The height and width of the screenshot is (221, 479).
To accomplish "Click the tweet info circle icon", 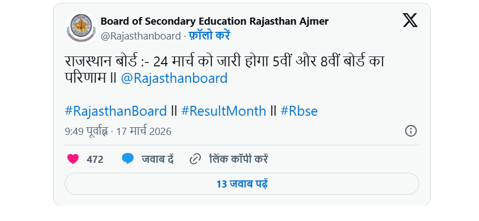I will click(x=410, y=131).
